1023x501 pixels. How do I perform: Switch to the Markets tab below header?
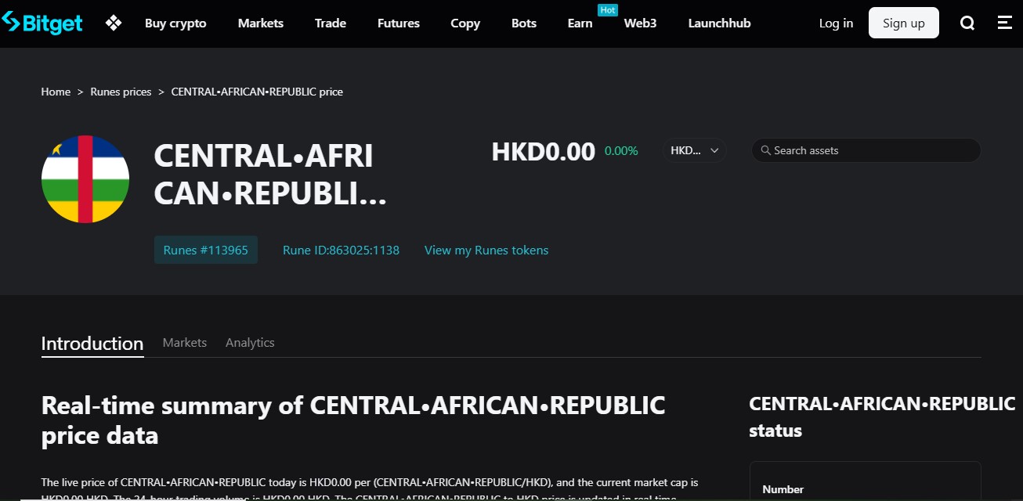pyautogui.click(x=185, y=343)
